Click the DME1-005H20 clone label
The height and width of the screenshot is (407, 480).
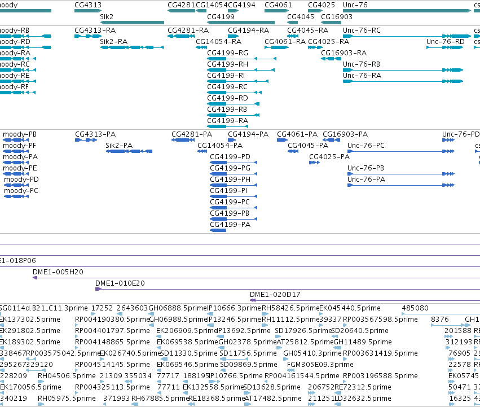pyautogui.click(x=58, y=272)
